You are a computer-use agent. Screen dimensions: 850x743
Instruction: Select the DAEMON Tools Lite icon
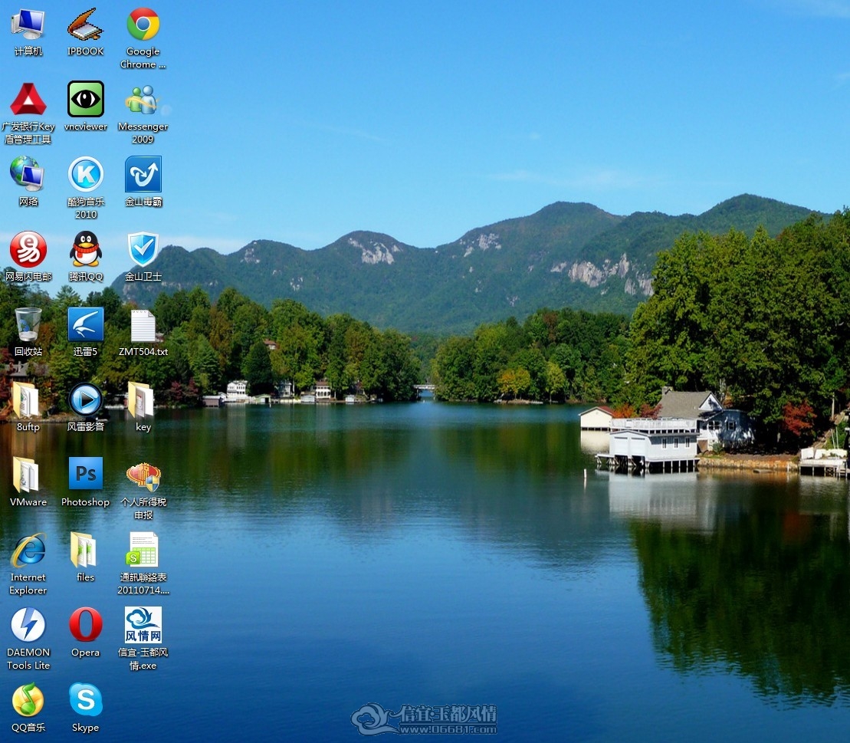click(x=28, y=624)
